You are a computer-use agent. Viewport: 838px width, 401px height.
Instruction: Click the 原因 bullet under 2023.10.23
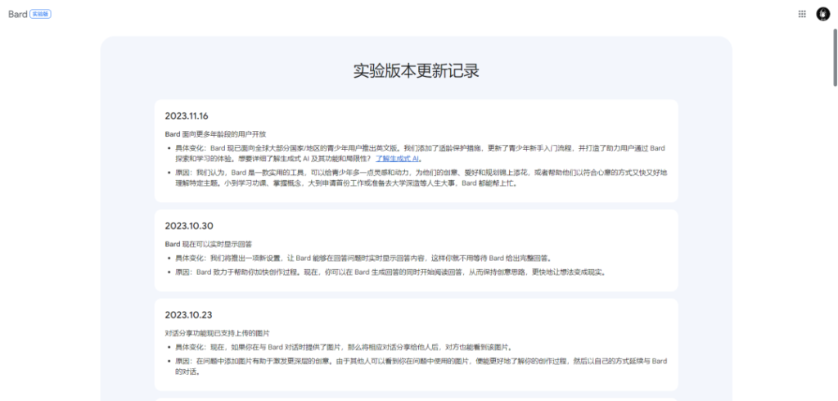(421, 367)
